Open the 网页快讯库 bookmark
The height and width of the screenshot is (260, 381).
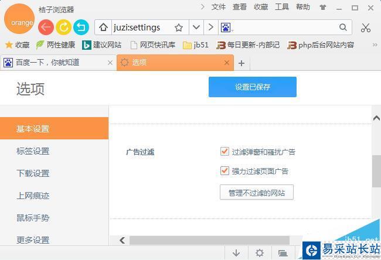pyautogui.click(x=153, y=45)
